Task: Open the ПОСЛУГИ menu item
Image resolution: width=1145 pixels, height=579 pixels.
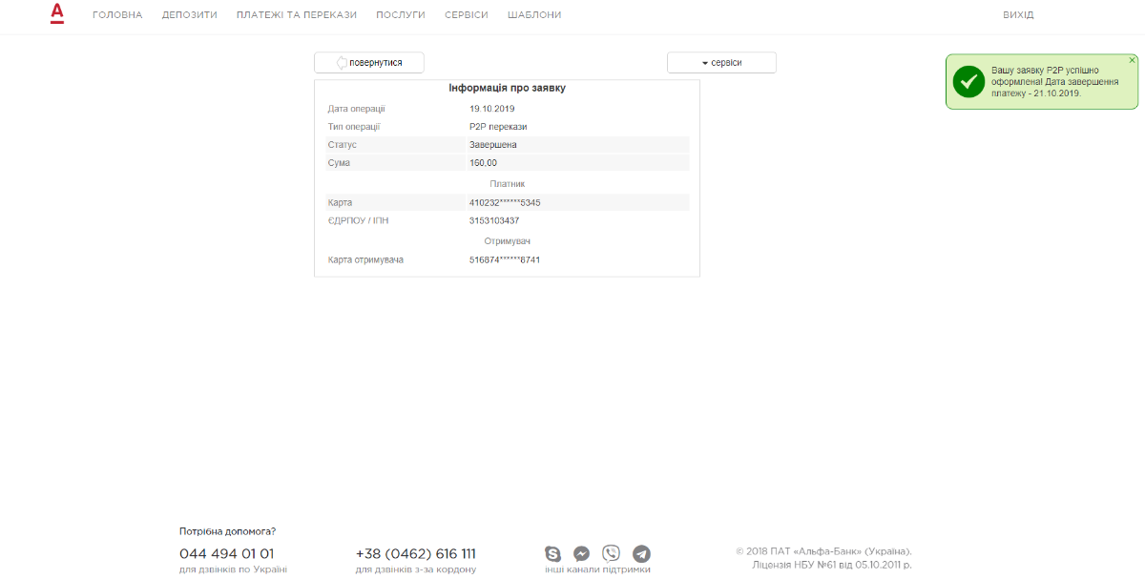Action: pos(401,15)
